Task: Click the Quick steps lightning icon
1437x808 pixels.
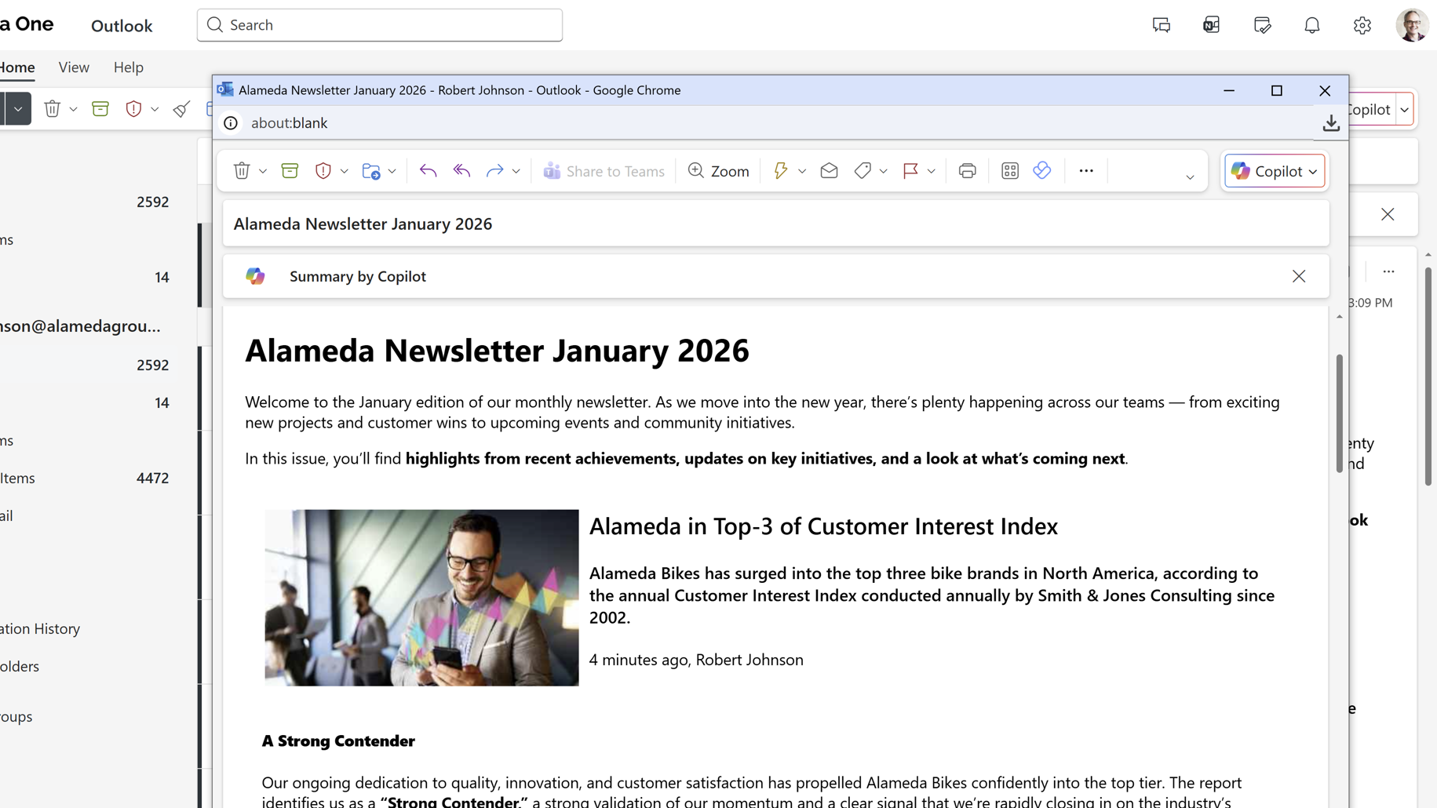Action: (780, 170)
